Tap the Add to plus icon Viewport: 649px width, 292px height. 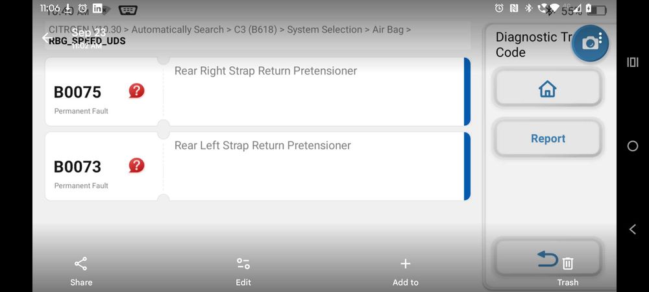pos(406,264)
